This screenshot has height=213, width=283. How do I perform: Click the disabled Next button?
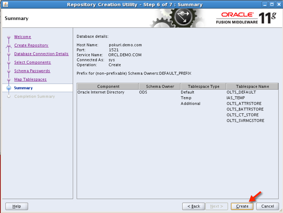(x=217, y=206)
